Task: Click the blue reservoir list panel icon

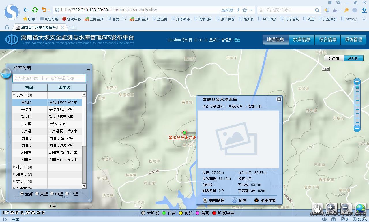Action: [5, 74]
